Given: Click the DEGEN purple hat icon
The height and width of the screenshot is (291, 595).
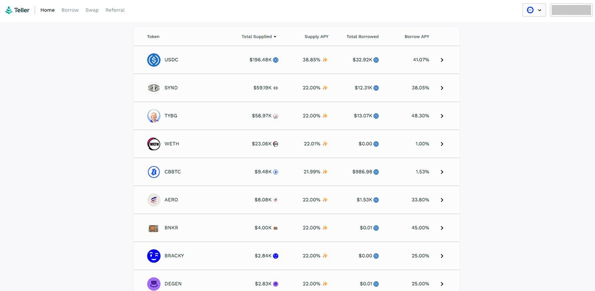Looking at the screenshot, I should tap(154, 284).
